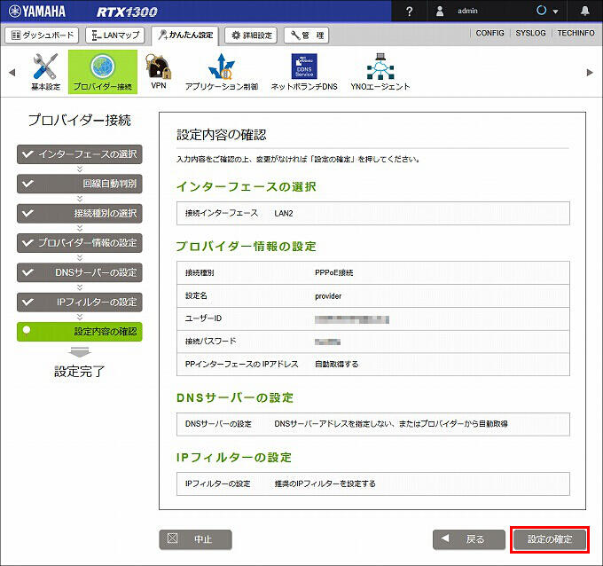Select the かんたん設定 tab
Viewport: 603px width, 566px height.
185,35
